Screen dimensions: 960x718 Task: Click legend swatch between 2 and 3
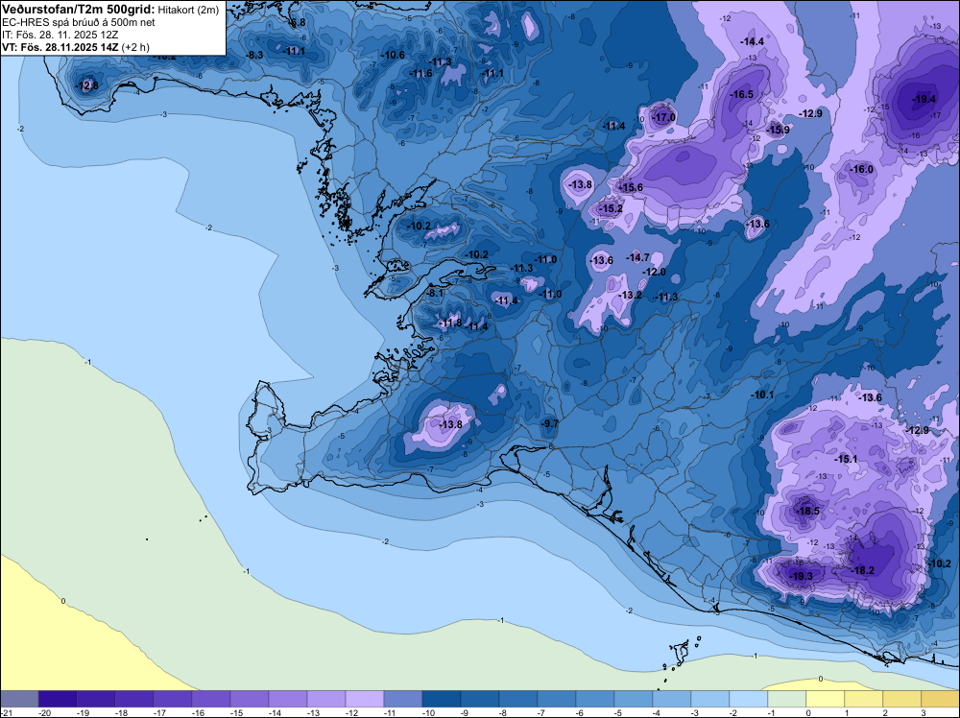[x=902, y=699]
